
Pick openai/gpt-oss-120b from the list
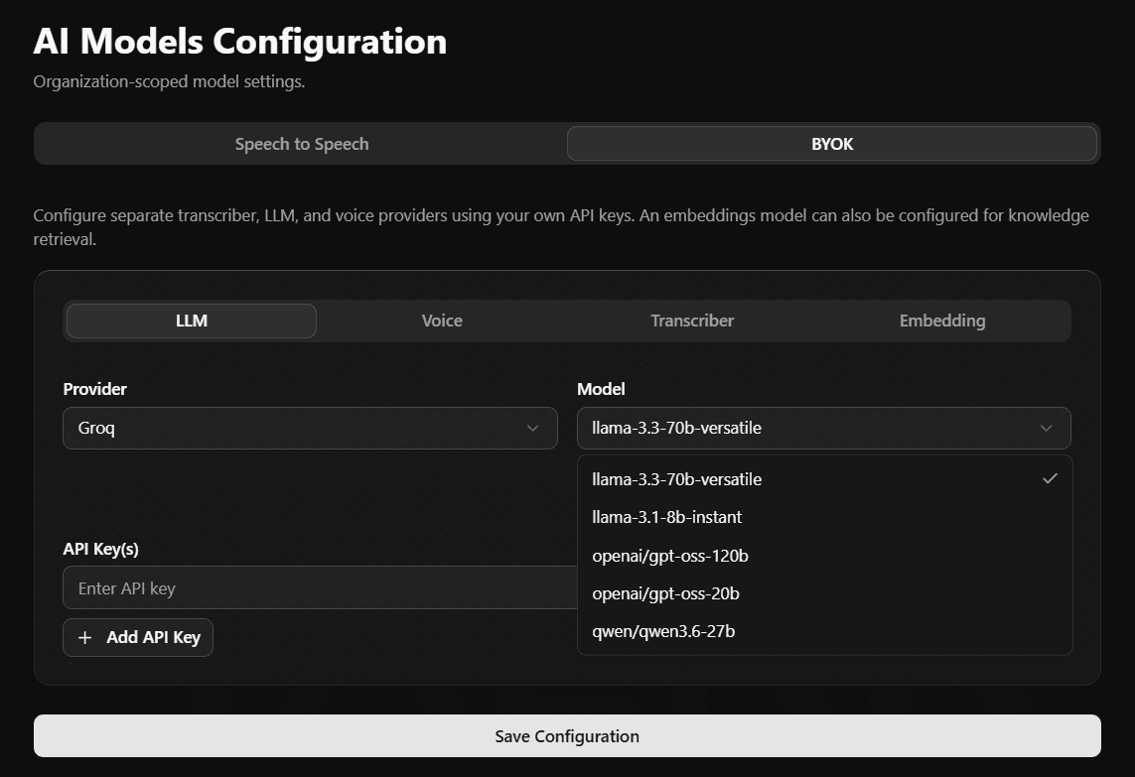[824, 556]
